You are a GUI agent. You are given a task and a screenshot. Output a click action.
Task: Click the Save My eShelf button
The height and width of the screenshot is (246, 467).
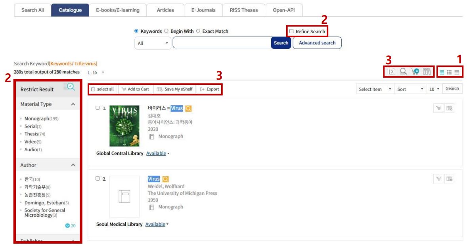pyautogui.click(x=175, y=89)
